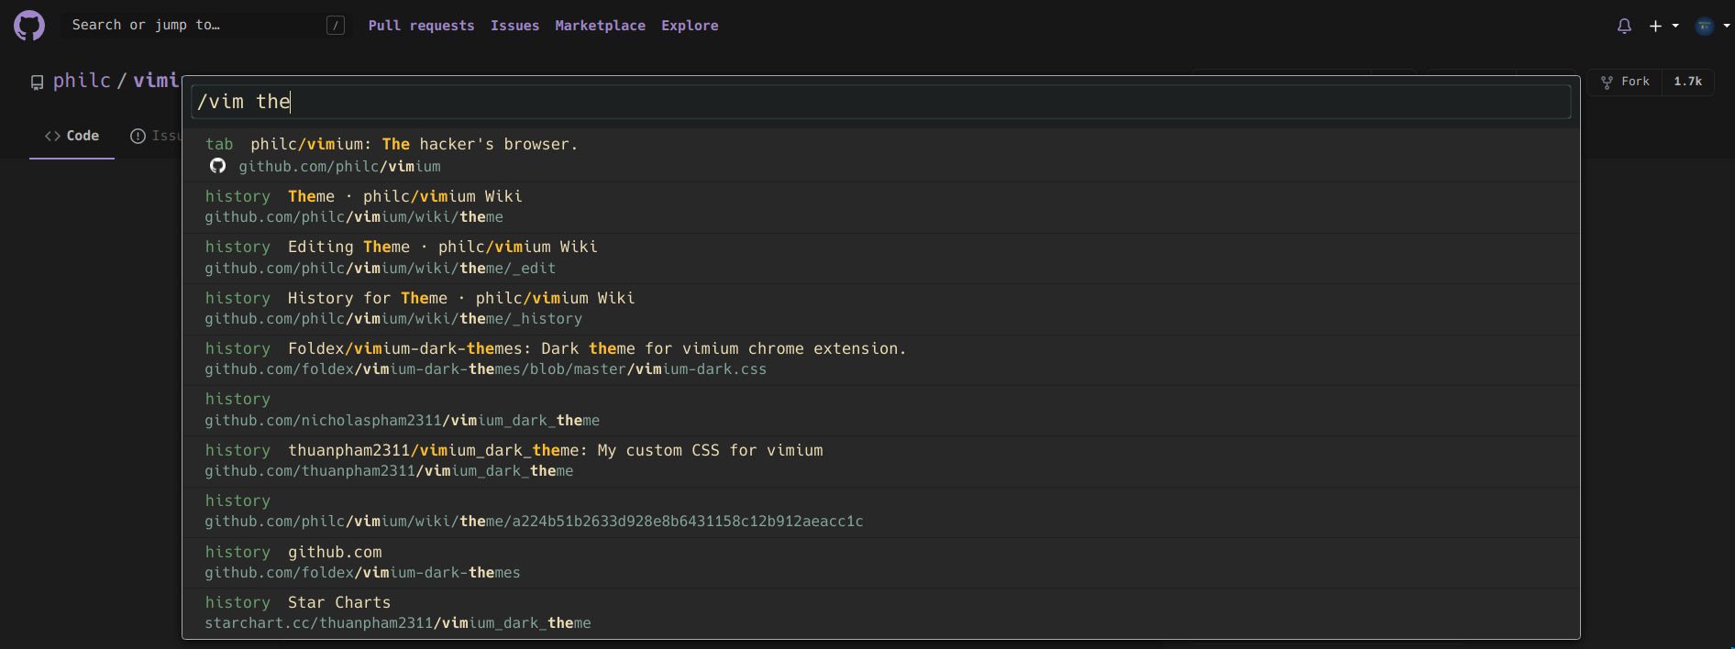Focus the GitHub search or jump field
This screenshot has width=1735, height=649.
coord(208,26)
